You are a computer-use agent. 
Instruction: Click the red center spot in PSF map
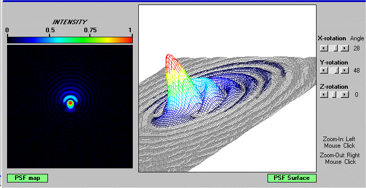click(x=70, y=102)
